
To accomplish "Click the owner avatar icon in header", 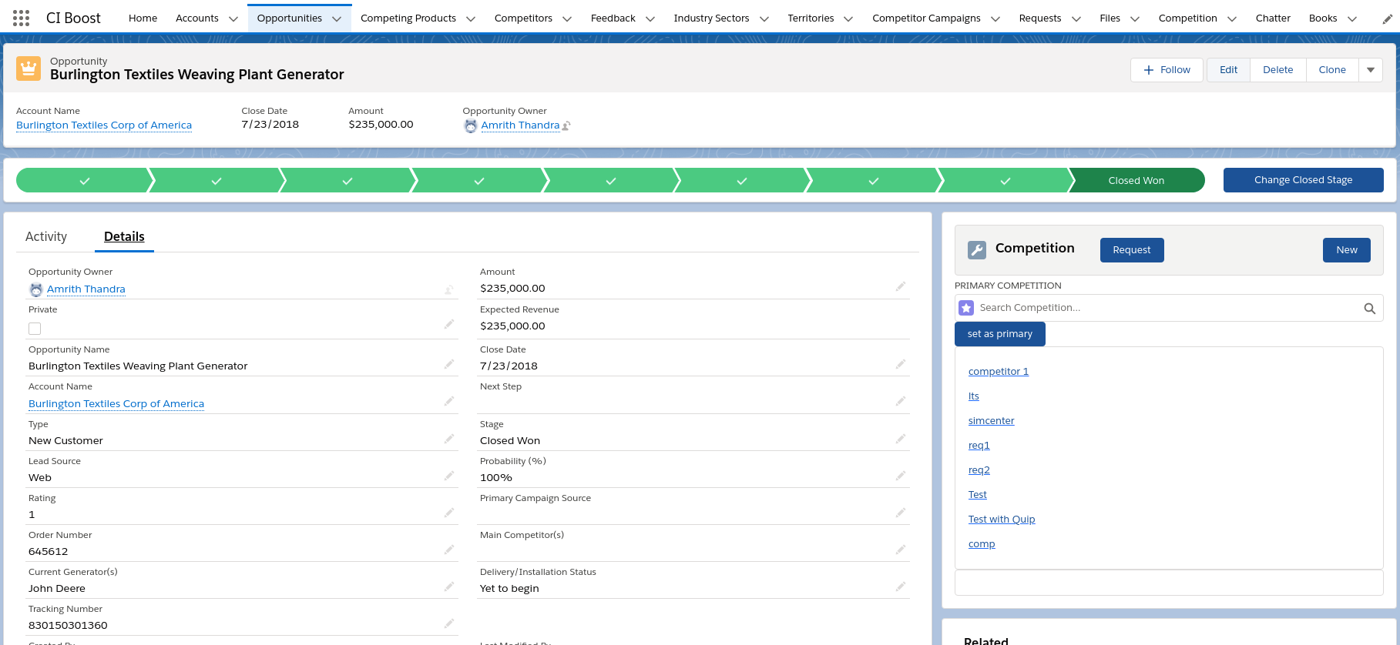I will coord(471,125).
